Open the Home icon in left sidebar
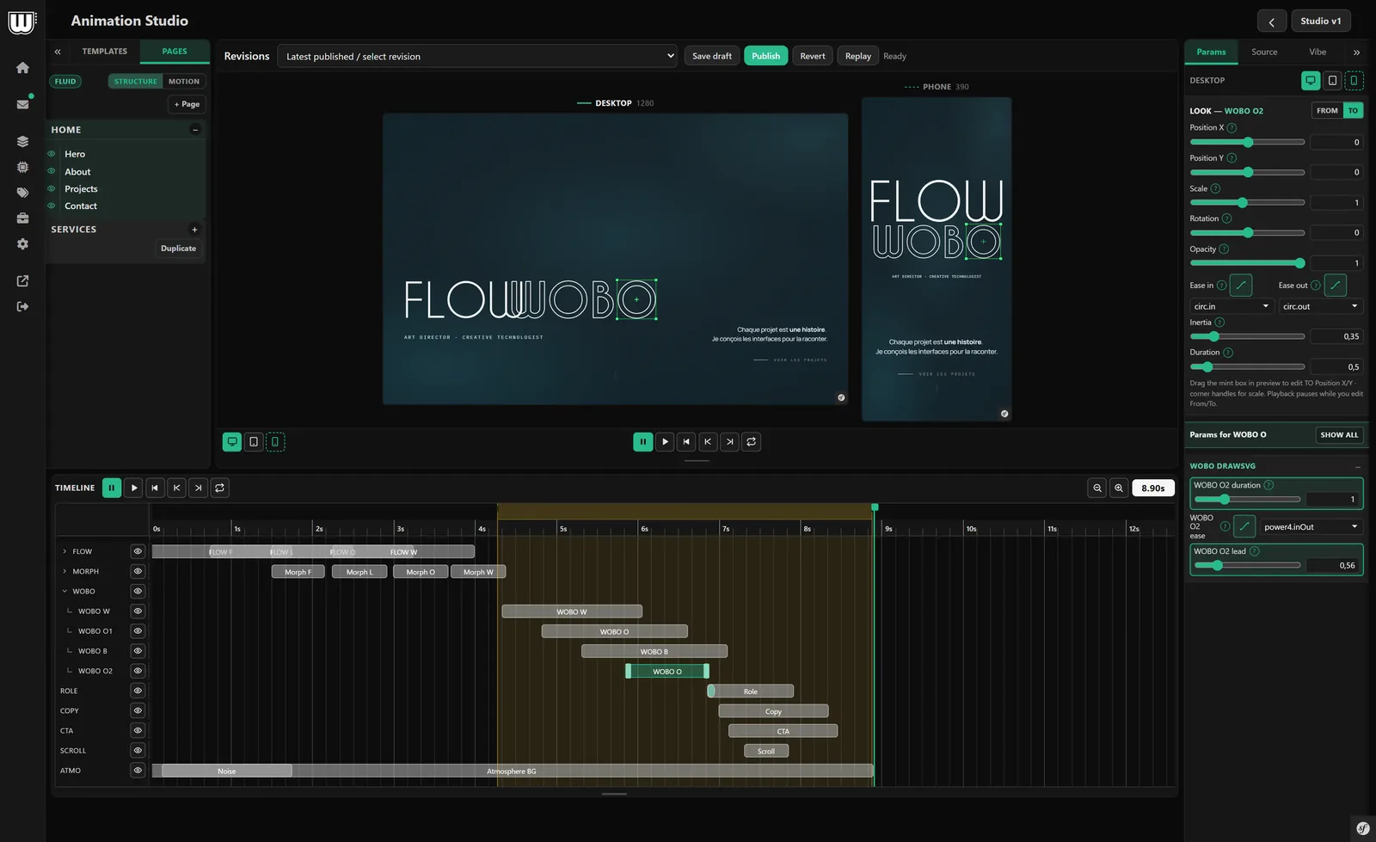 tap(22, 68)
